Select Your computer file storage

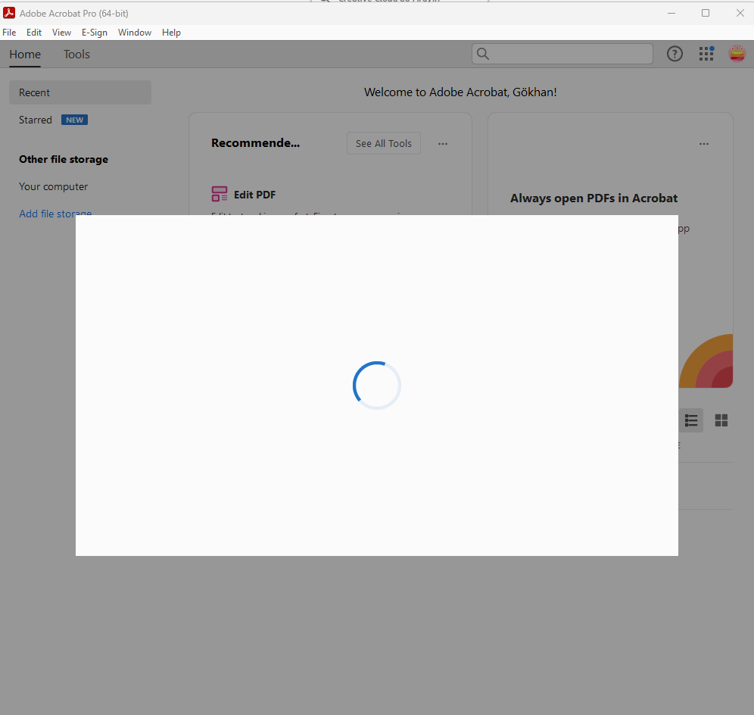[x=54, y=186]
